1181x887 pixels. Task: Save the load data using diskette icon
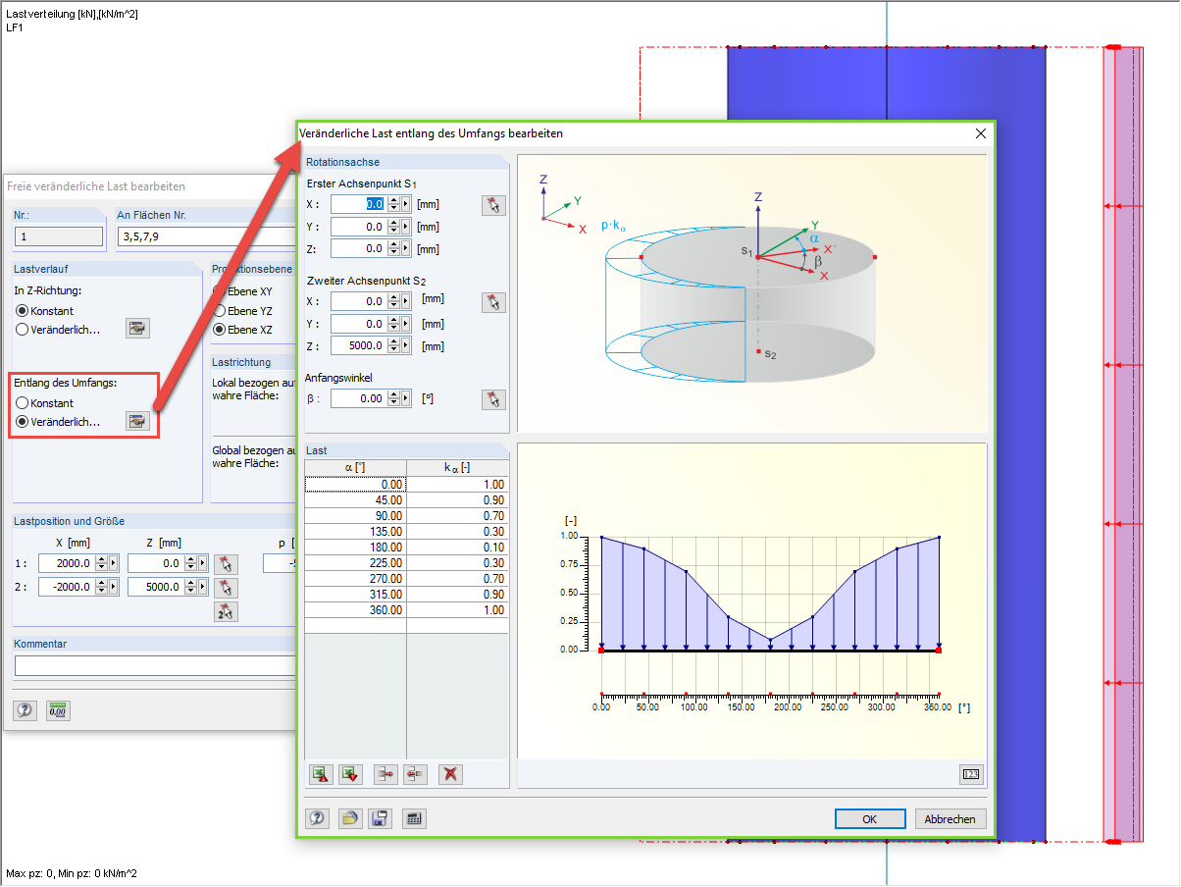coord(380,819)
